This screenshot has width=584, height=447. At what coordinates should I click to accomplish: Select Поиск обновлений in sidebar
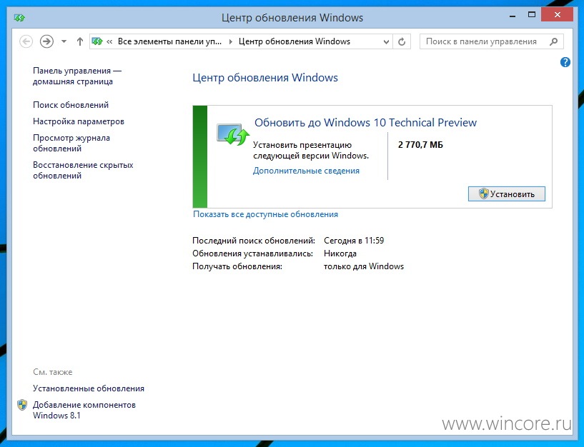(x=71, y=105)
